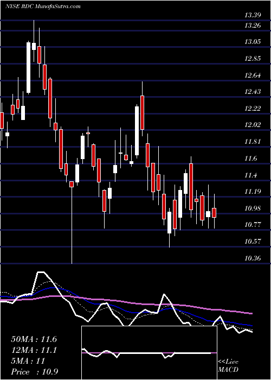Click the 13.26 price axis label

pyautogui.click(x=253, y=25)
